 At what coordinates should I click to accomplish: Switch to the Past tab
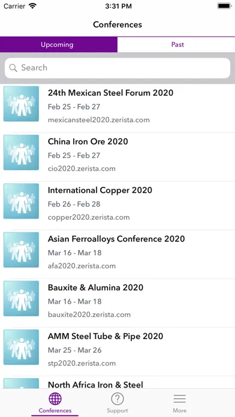pos(176,44)
